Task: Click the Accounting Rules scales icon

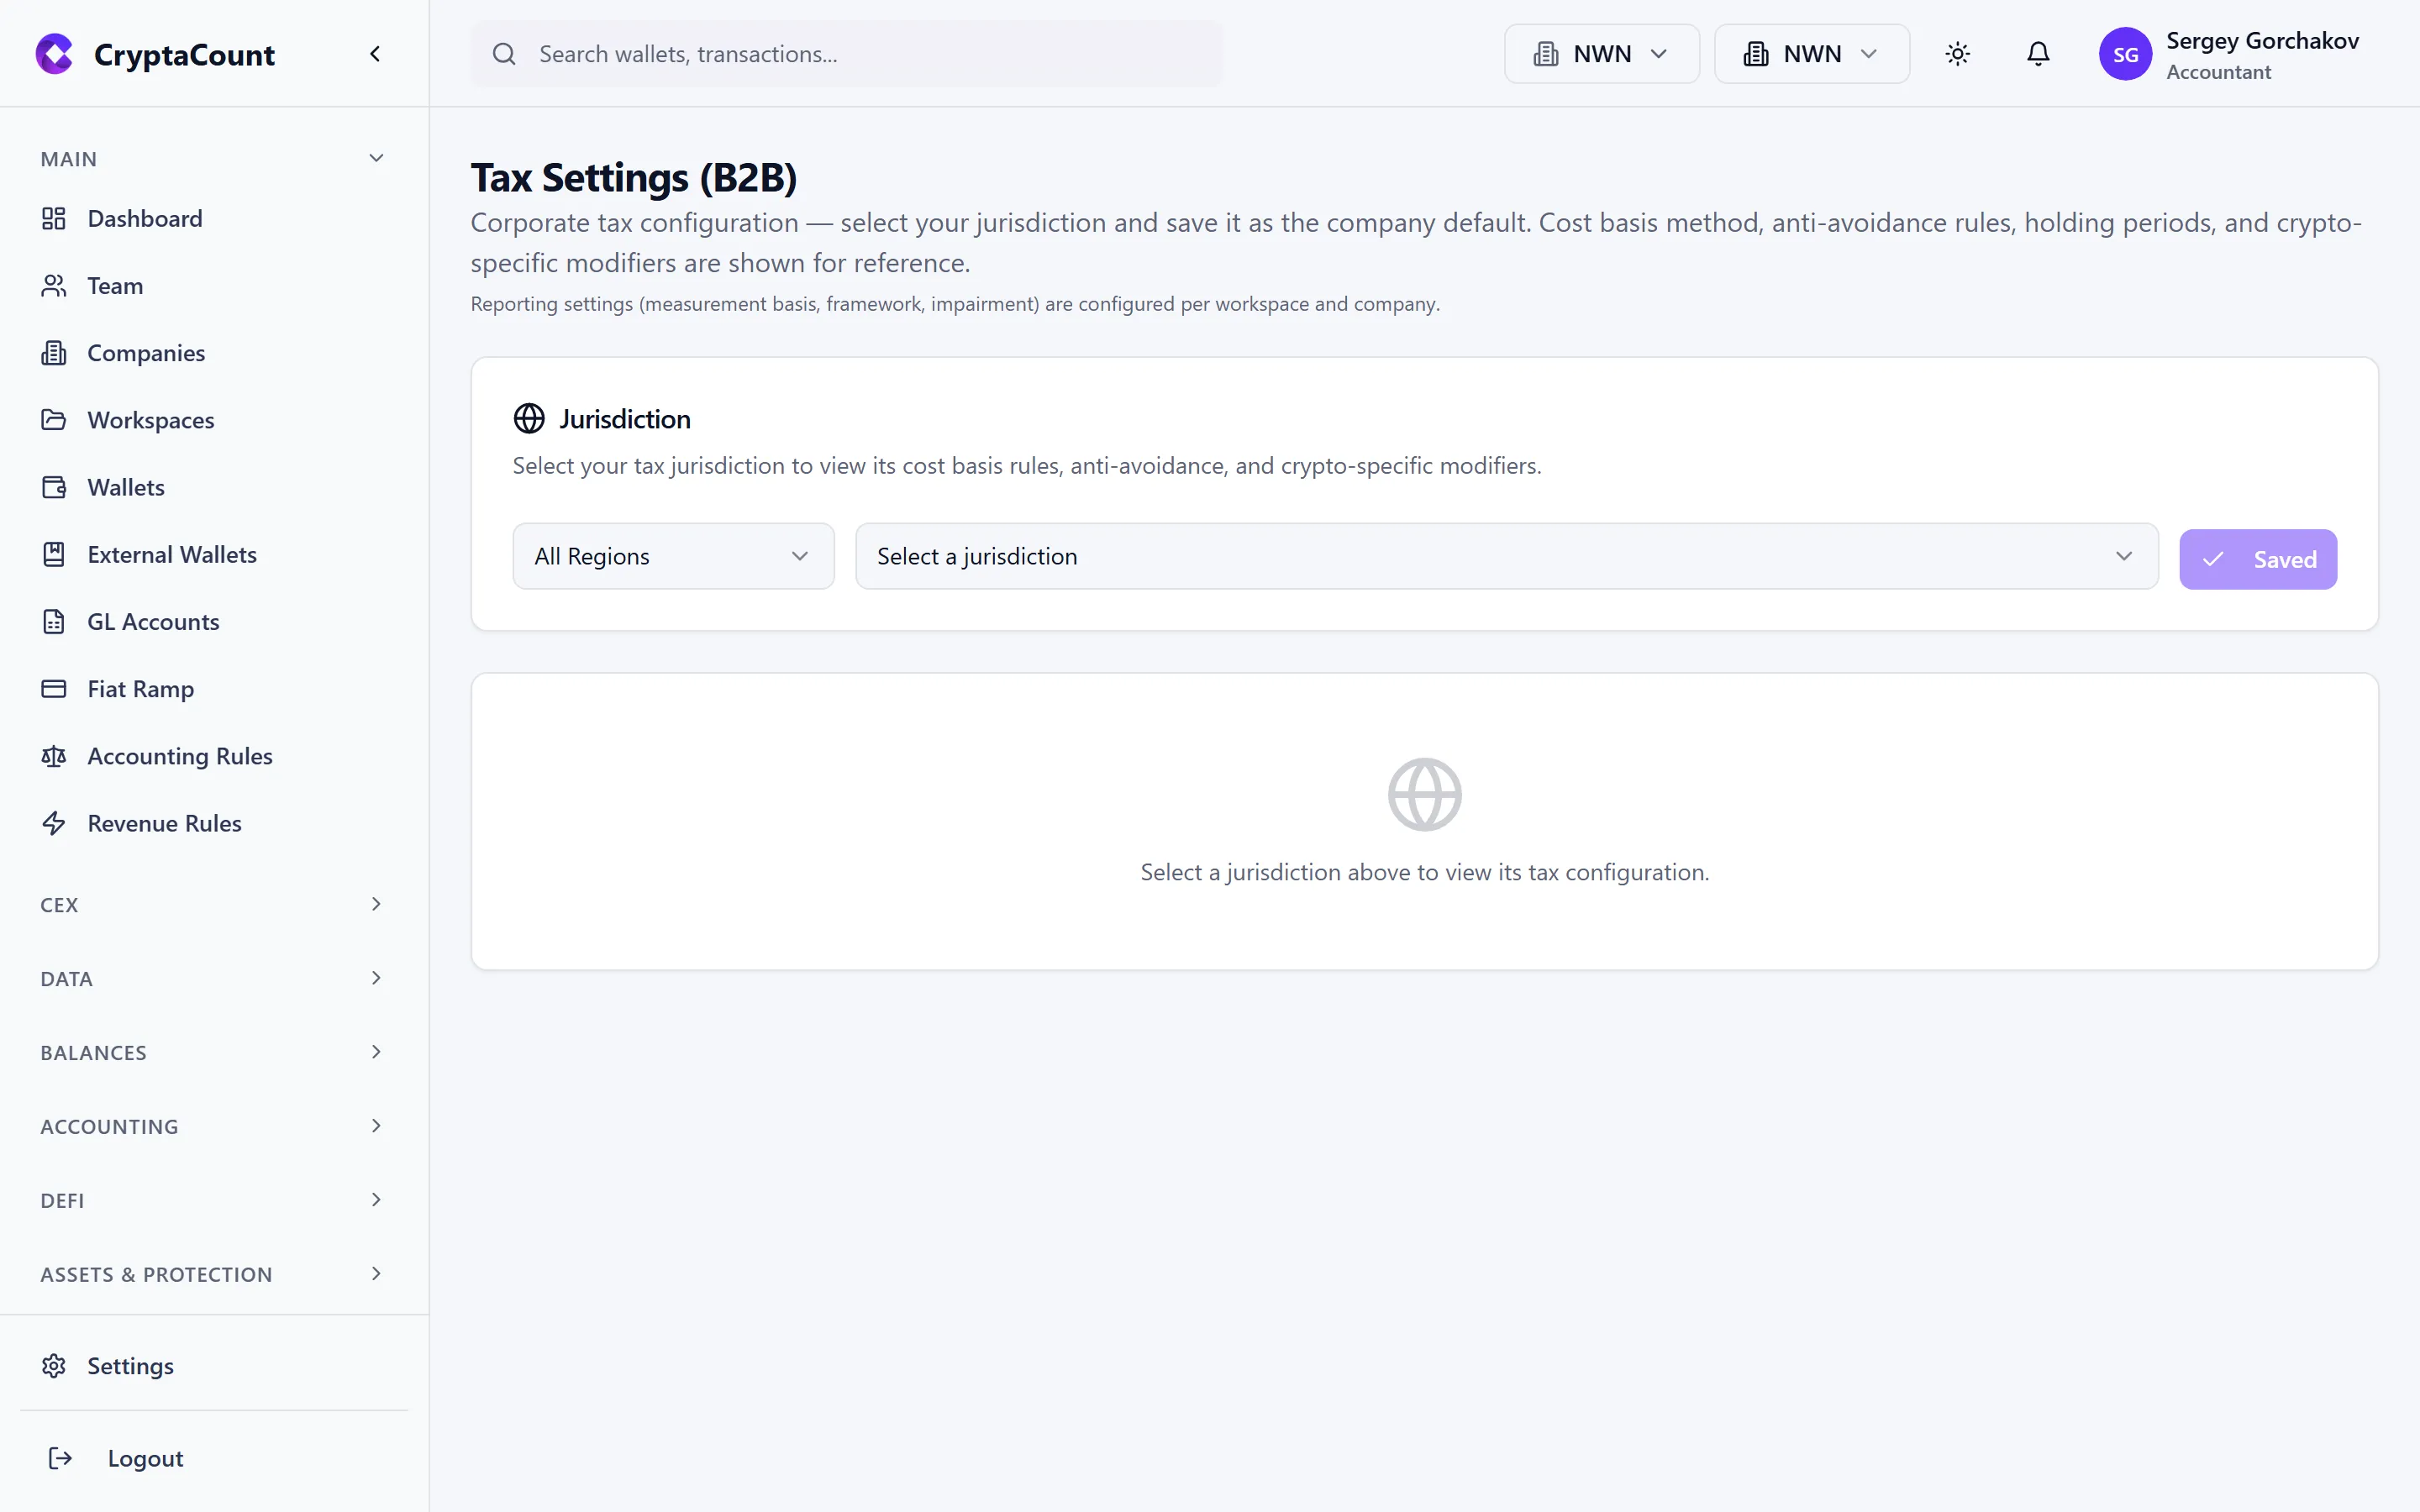Action: point(54,756)
